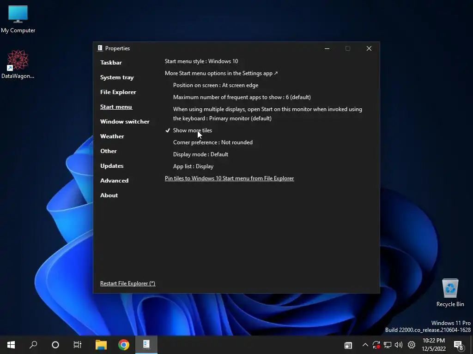
Task: Select the Recycle Bin desktop icon
Action: click(450, 293)
